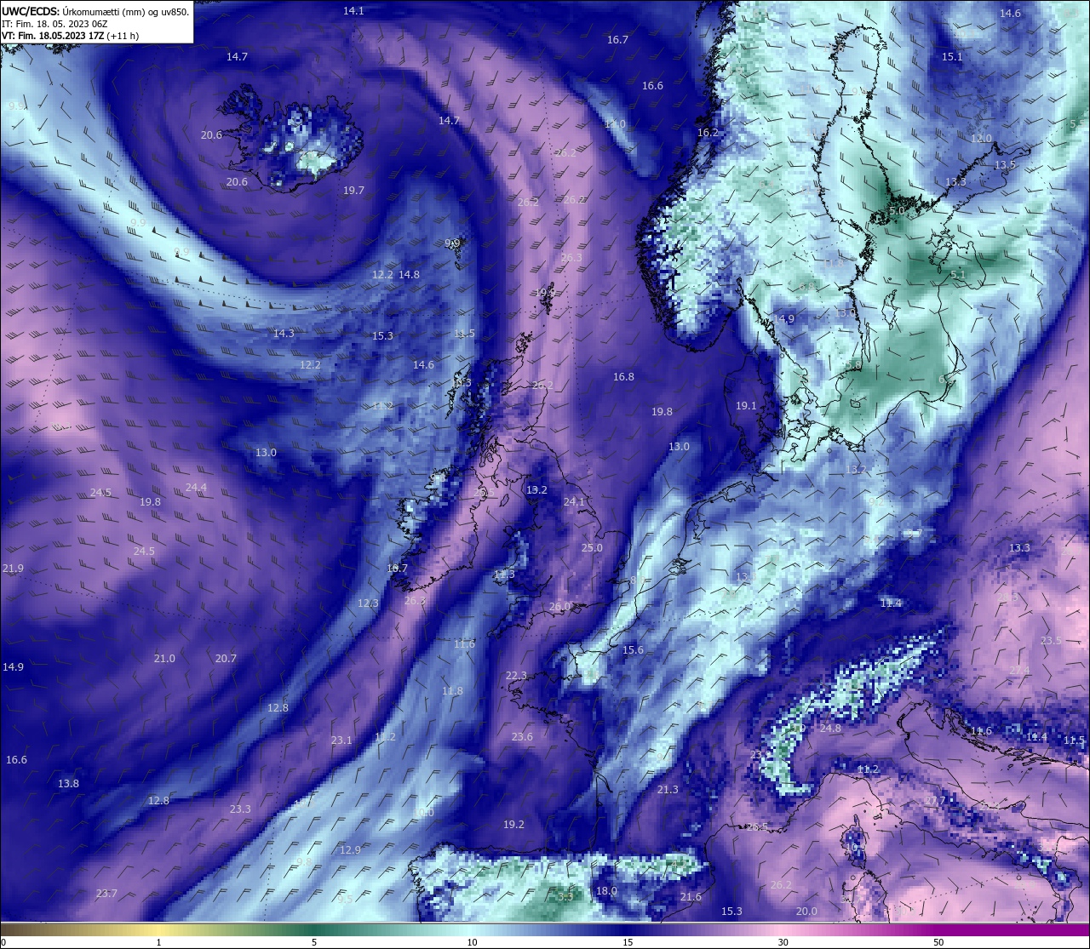
Task: Click the map value '15.6'
Action: (633, 650)
